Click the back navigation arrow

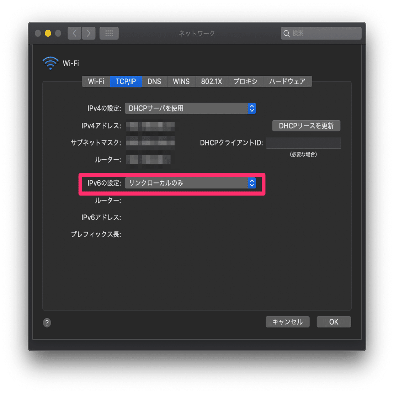click(74, 33)
